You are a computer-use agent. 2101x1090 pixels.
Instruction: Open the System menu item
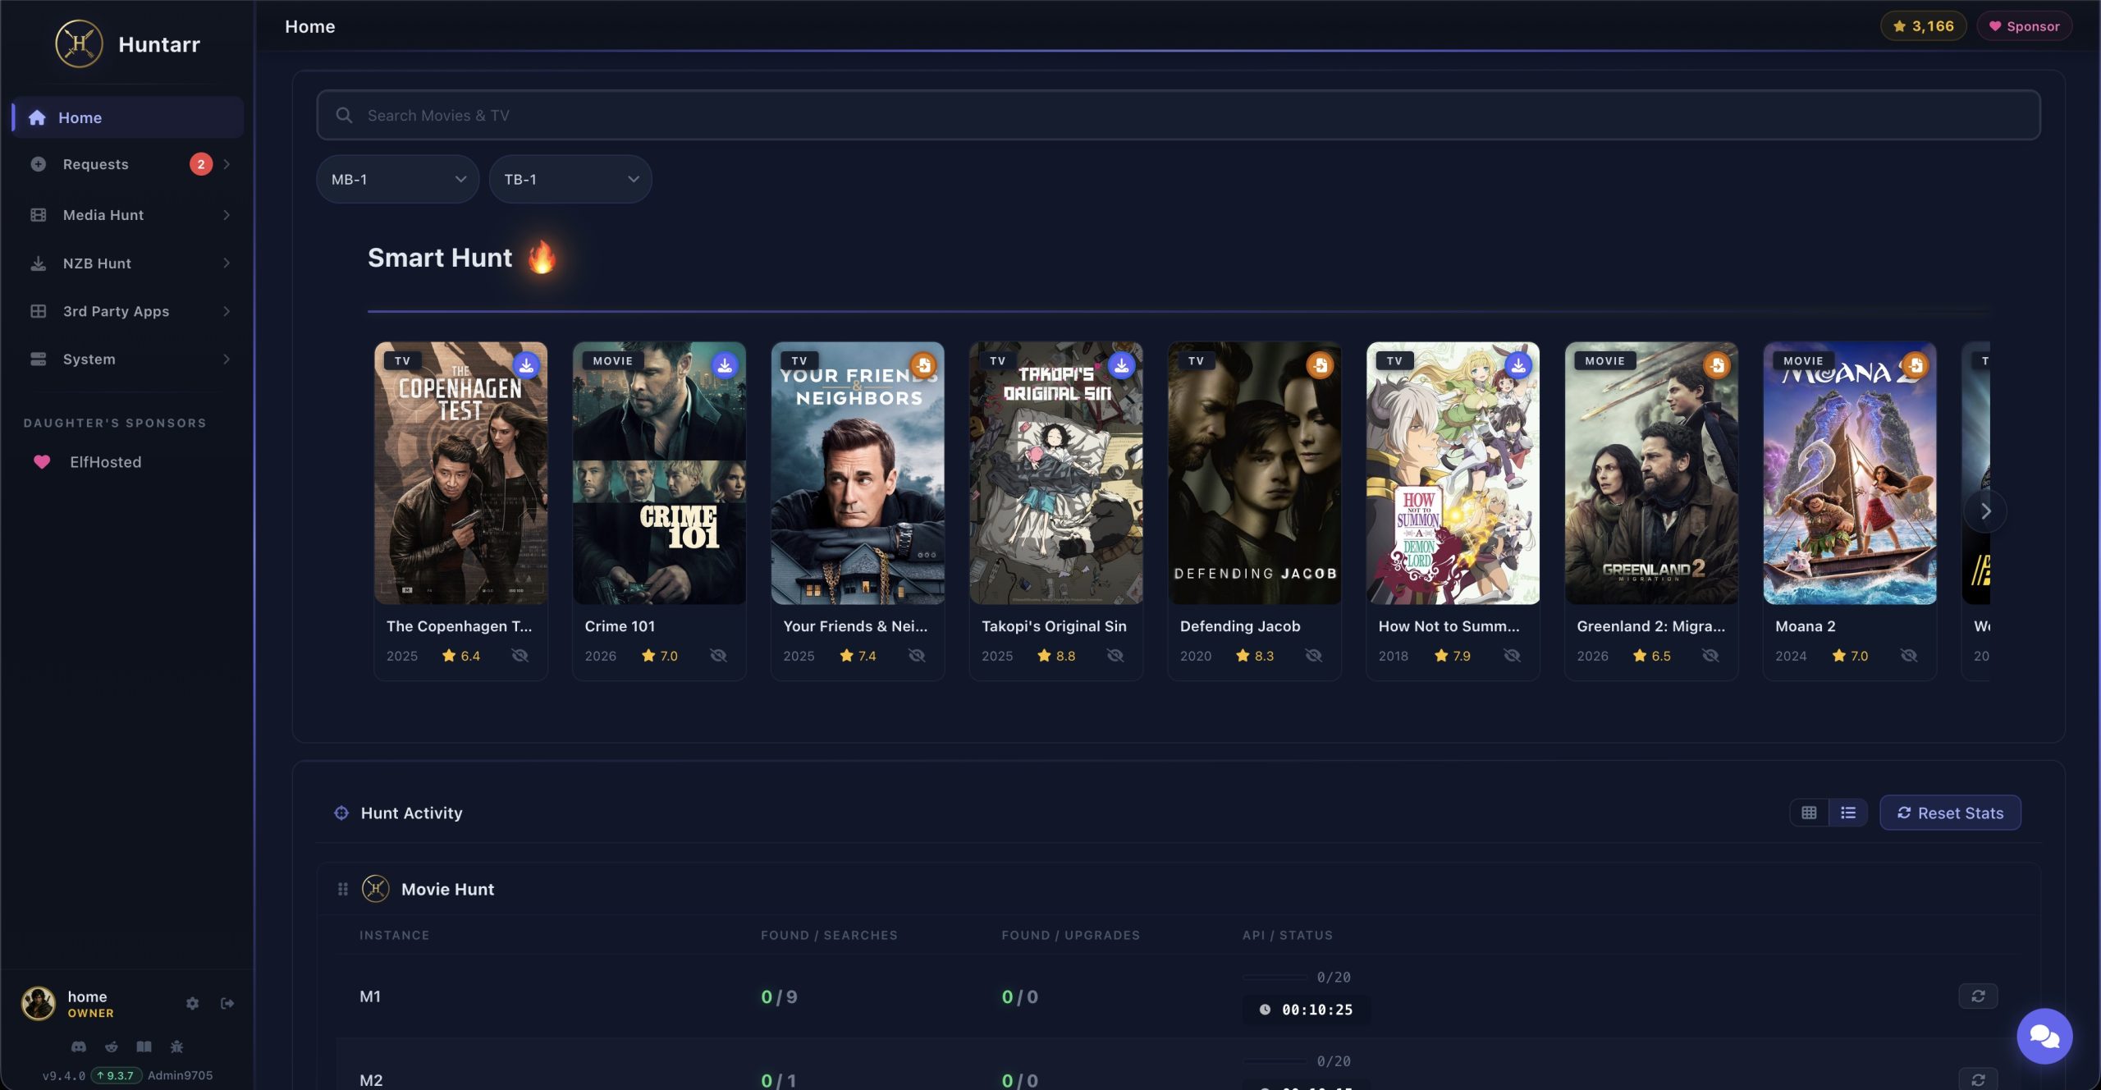89,360
